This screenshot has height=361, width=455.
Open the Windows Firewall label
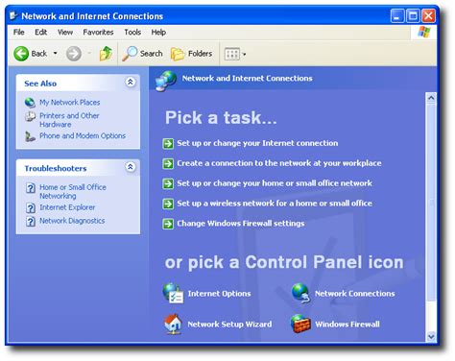[347, 325]
